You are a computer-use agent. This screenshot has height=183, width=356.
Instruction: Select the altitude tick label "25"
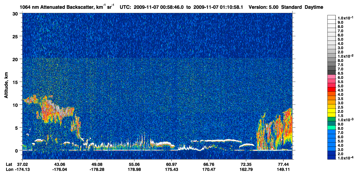(x=16, y=36)
